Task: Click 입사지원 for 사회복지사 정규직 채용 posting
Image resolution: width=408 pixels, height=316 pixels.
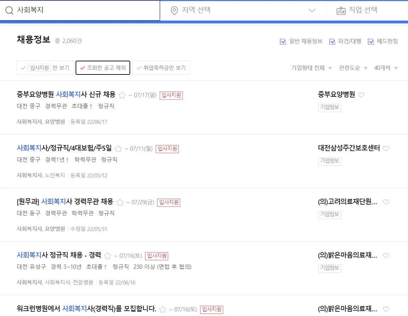Action: click(x=157, y=256)
